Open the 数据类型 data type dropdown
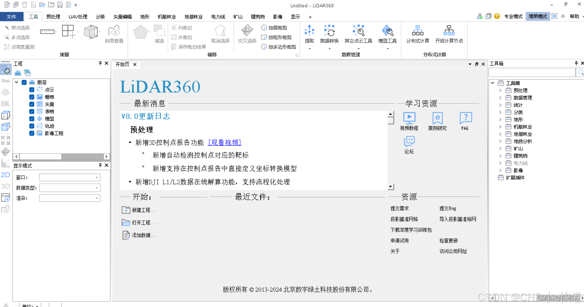584x307 pixels. [x=70, y=188]
